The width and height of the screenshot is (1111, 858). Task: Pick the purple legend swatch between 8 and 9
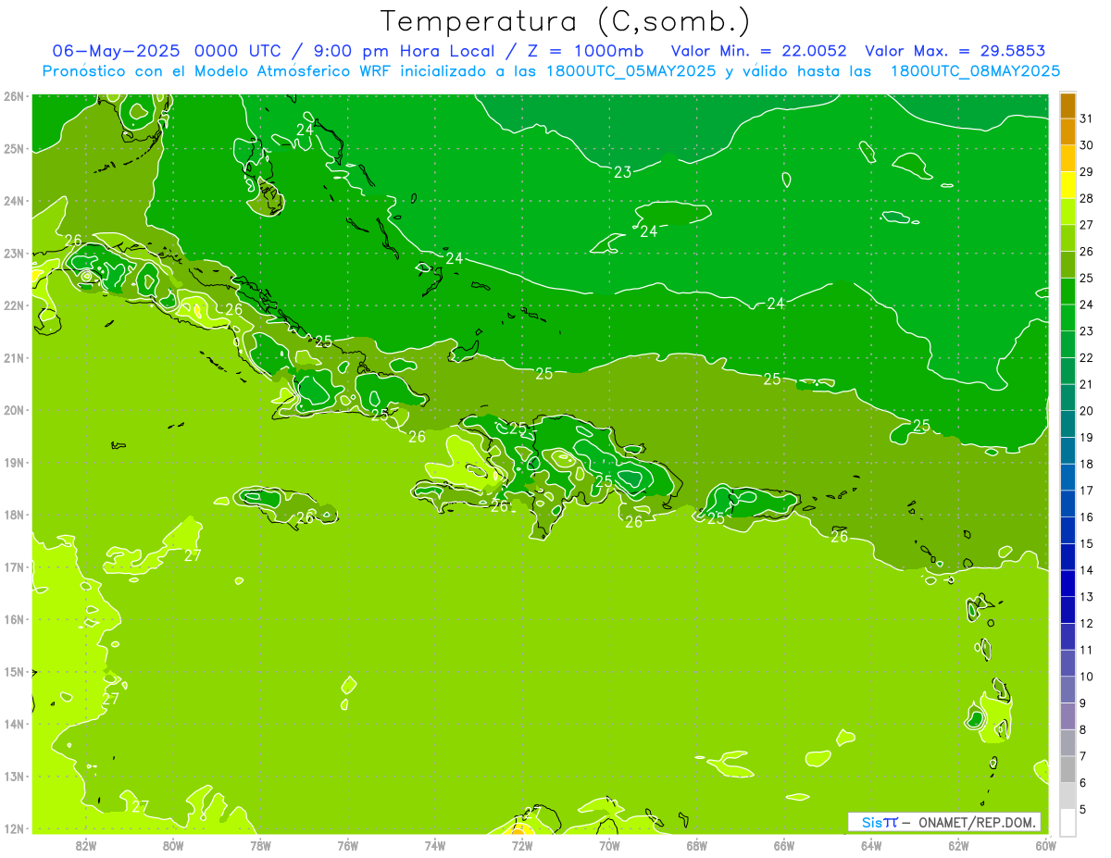pyautogui.click(x=1067, y=716)
